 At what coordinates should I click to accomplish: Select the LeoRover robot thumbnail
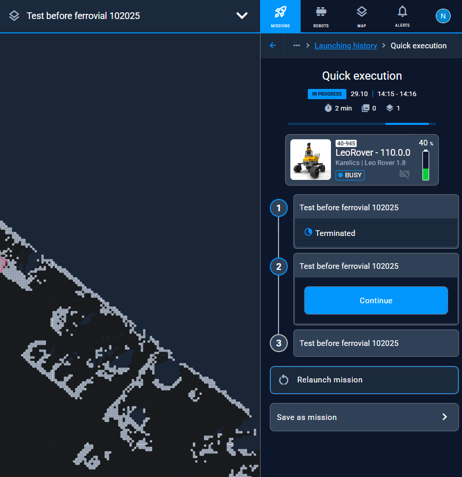(310, 159)
